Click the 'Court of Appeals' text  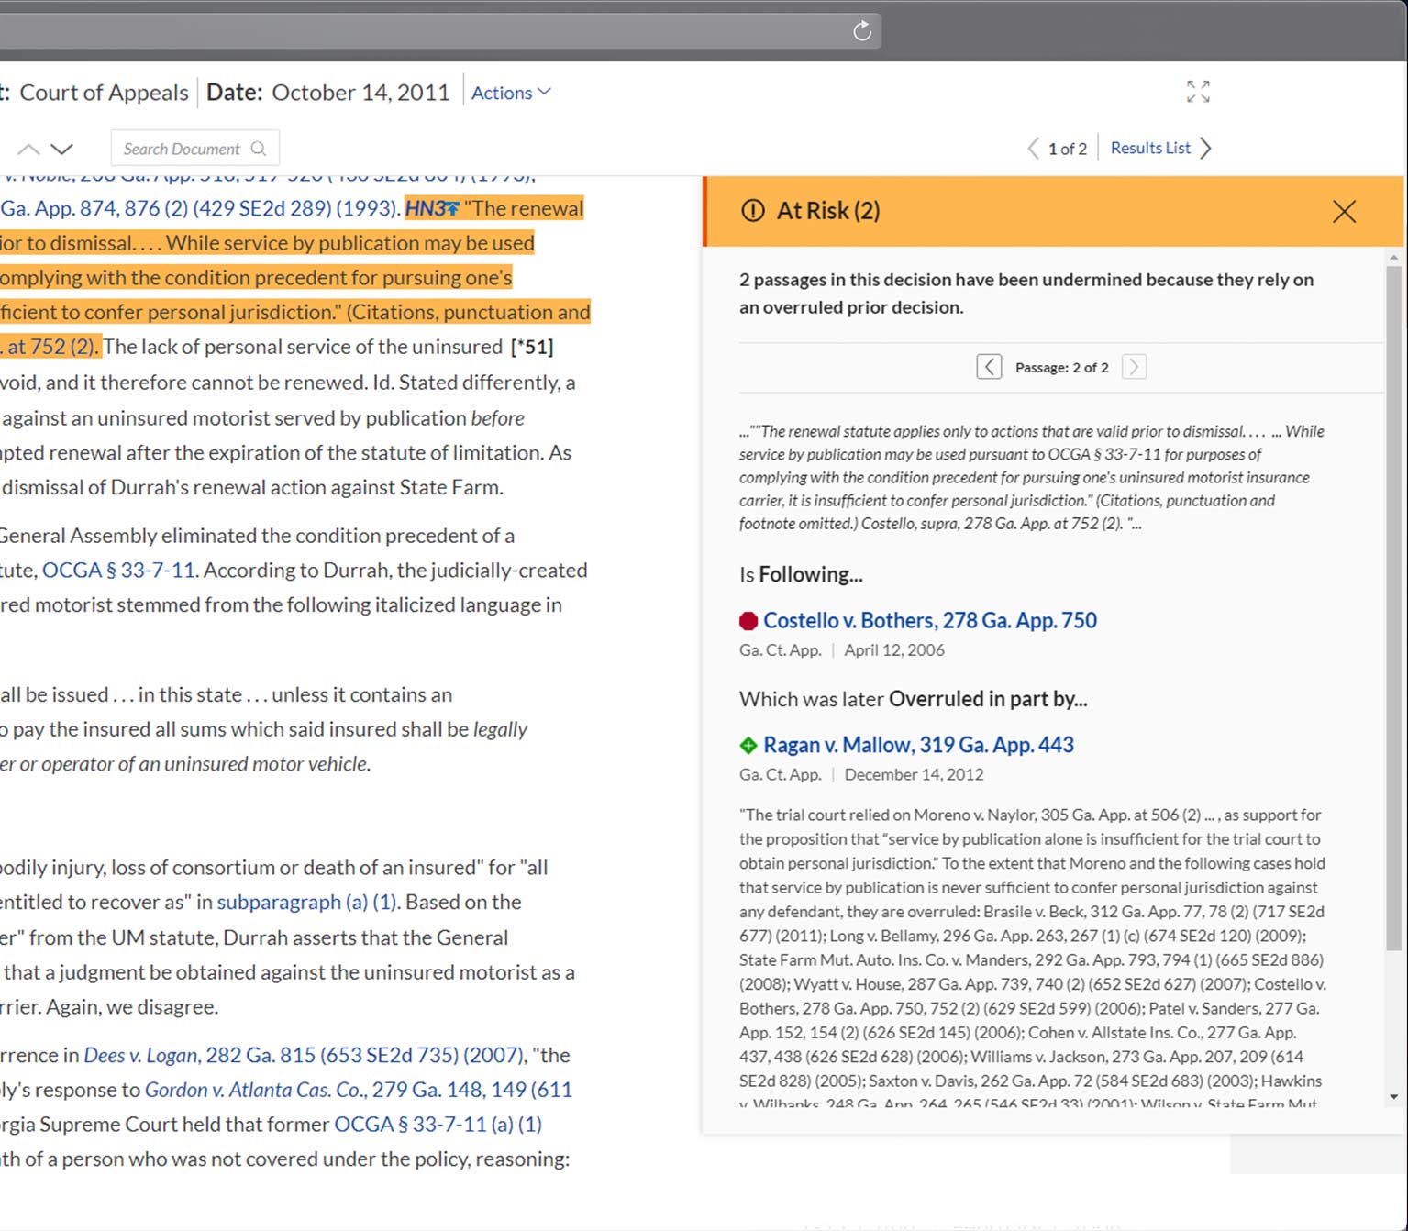pyautogui.click(x=104, y=93)
